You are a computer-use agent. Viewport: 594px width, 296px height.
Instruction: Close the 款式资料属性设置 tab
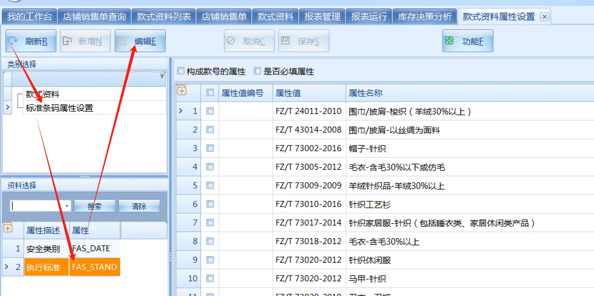544,17
